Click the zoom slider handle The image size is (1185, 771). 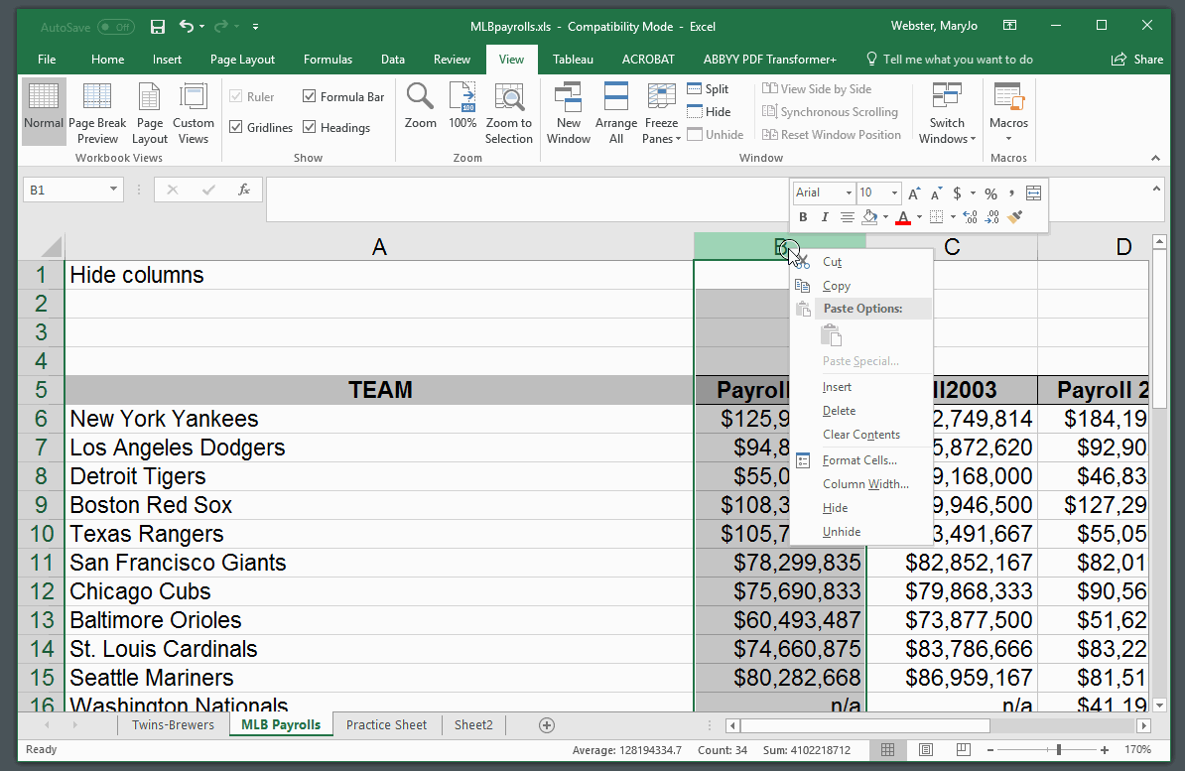click(1059, 750)
